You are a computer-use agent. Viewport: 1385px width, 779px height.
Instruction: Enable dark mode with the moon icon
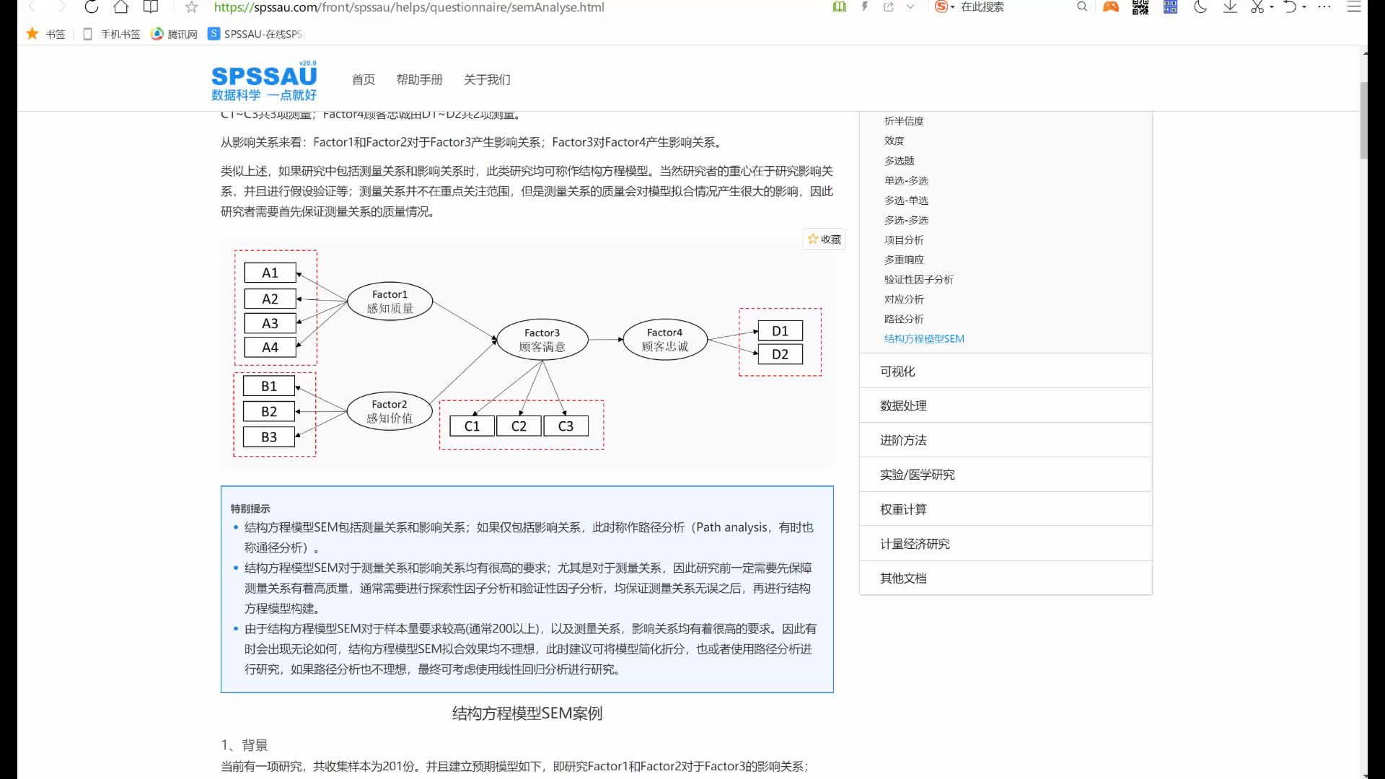[x=1200, y=7]
